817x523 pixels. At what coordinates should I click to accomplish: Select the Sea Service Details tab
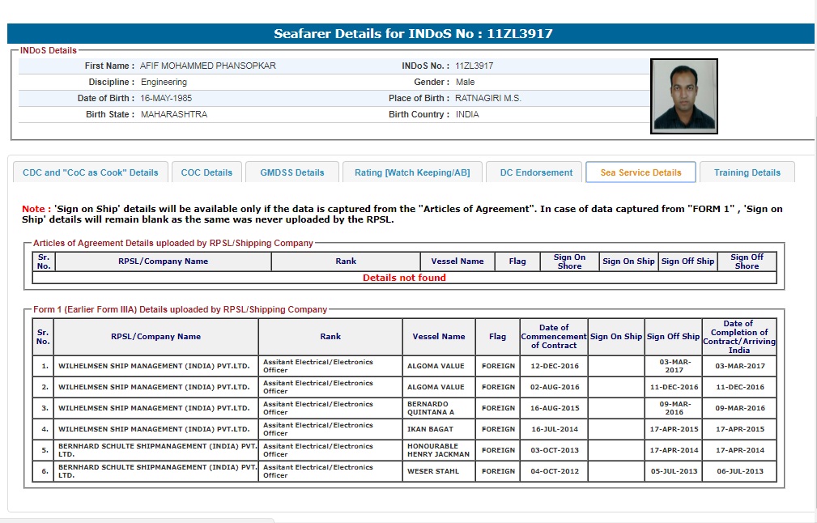[640, 172]
